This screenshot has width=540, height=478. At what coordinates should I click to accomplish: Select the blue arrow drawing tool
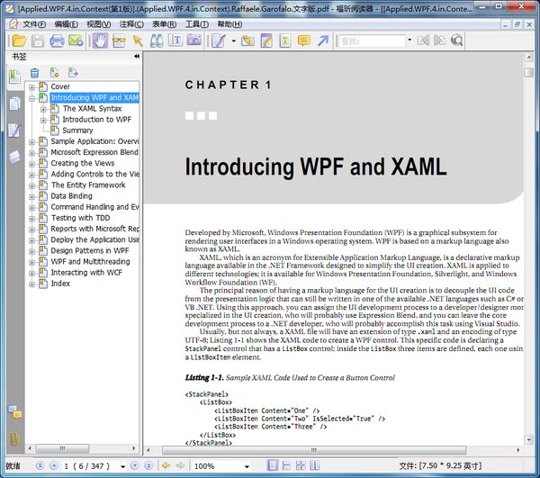coord(323,41)
